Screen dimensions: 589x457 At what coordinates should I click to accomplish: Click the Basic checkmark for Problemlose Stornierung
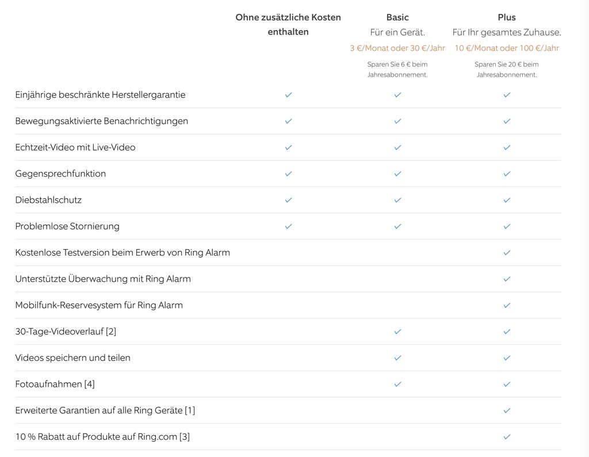(x=397, y=226)
